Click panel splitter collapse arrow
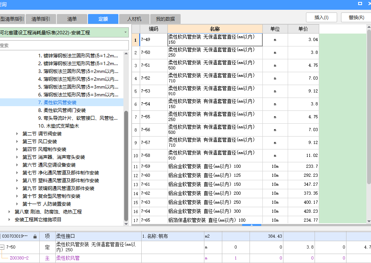 coord(251,225)
